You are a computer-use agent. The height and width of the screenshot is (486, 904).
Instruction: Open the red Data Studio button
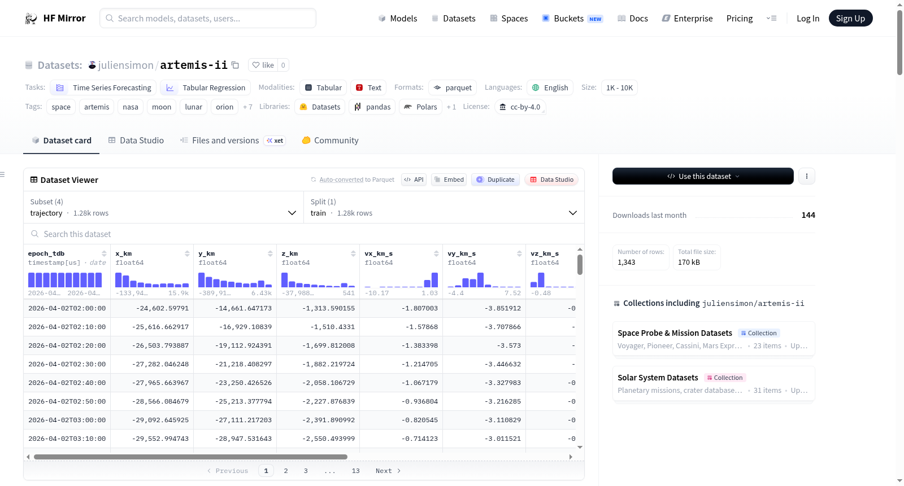click(x=551, y=179)
